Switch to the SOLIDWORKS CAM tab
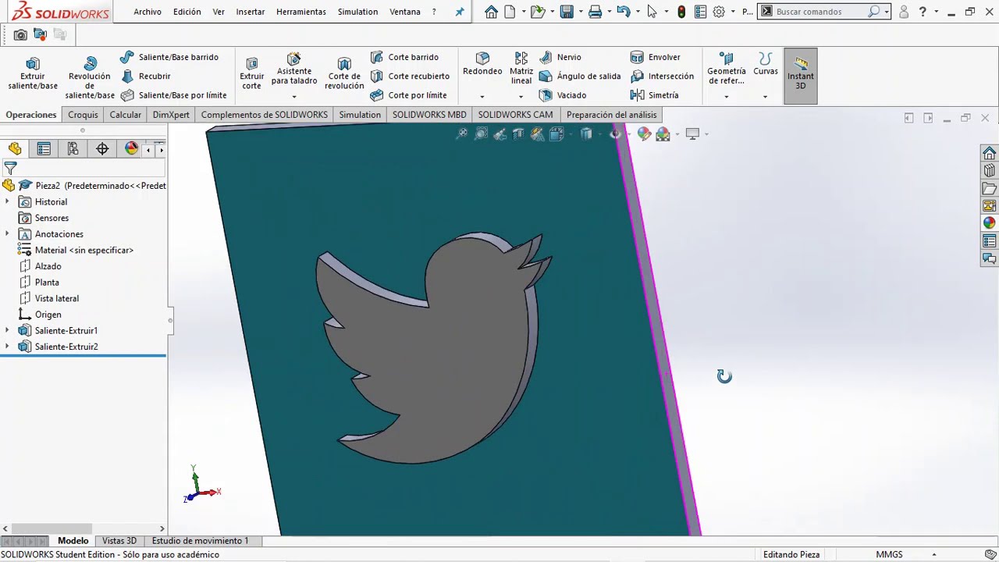This screenshot has width=999, height=562. (x=515, y=115)
